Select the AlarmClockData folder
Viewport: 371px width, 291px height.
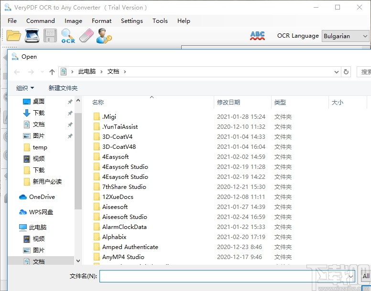click(x=124, y=227)
